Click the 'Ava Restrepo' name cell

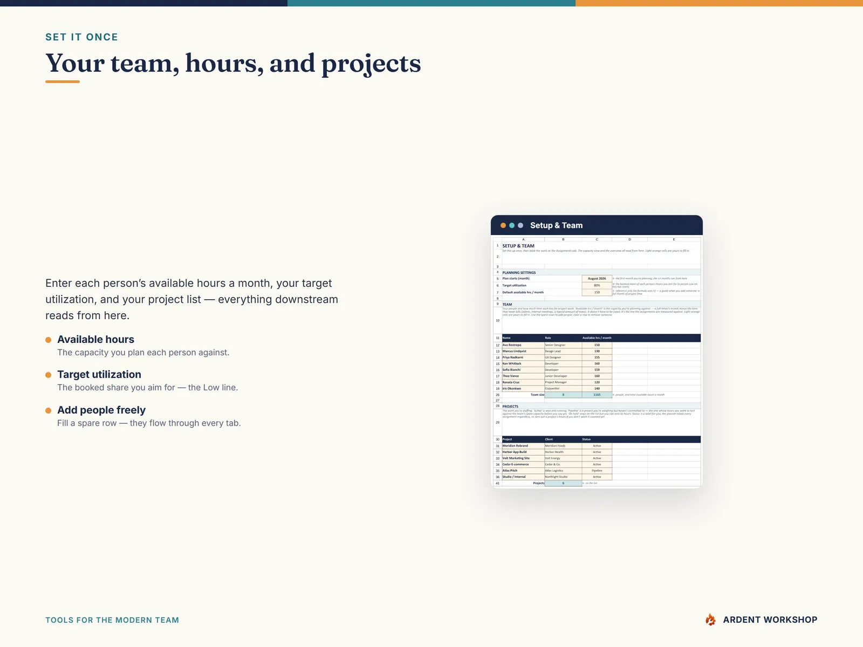click(523, 345)
